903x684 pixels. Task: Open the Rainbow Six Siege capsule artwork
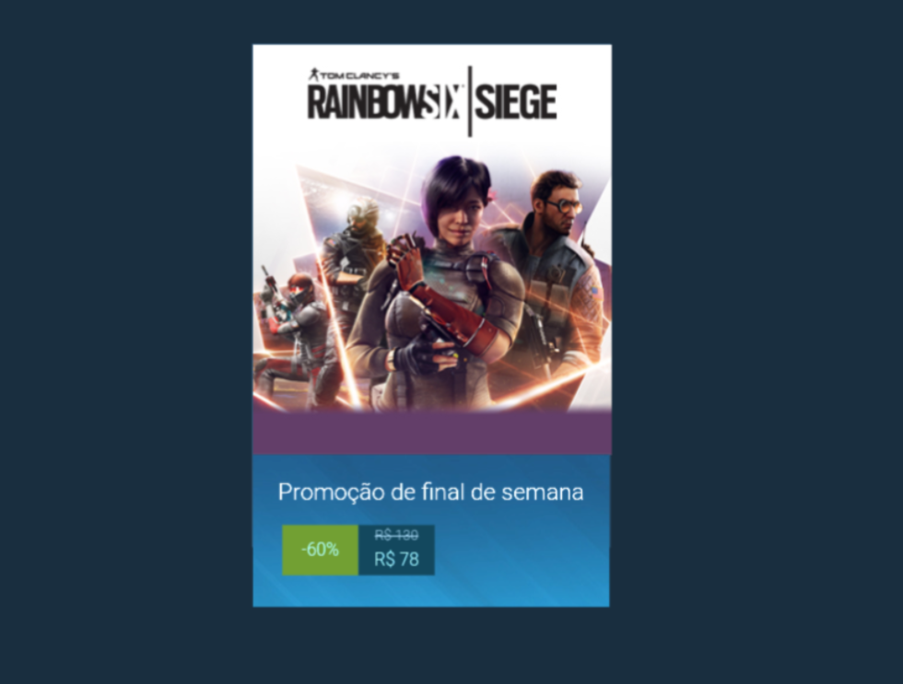[432, 228]
